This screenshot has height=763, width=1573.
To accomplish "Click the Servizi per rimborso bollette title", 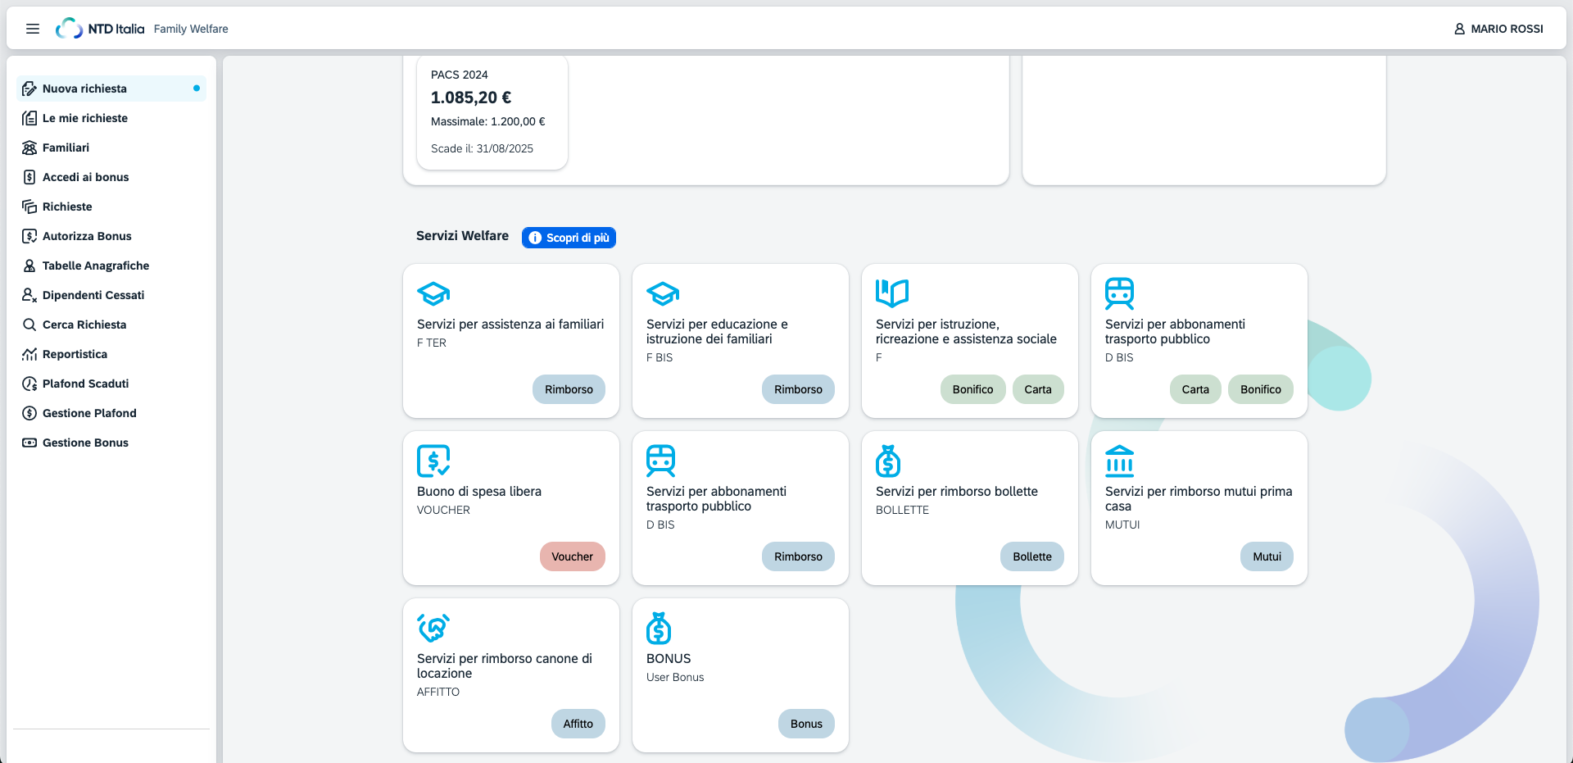I will 956,492.
